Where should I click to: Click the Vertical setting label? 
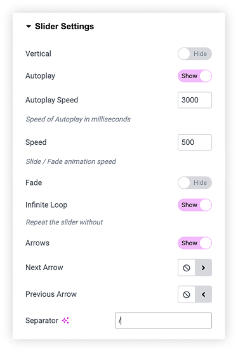coord(38,53)
